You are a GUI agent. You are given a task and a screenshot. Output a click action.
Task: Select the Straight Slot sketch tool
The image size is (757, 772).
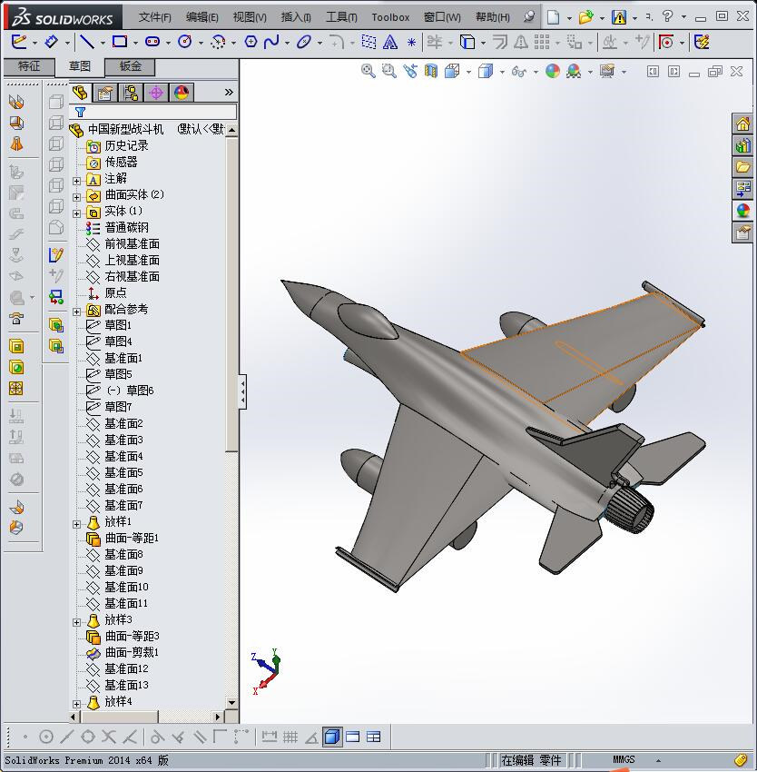(x=152, y=42)
